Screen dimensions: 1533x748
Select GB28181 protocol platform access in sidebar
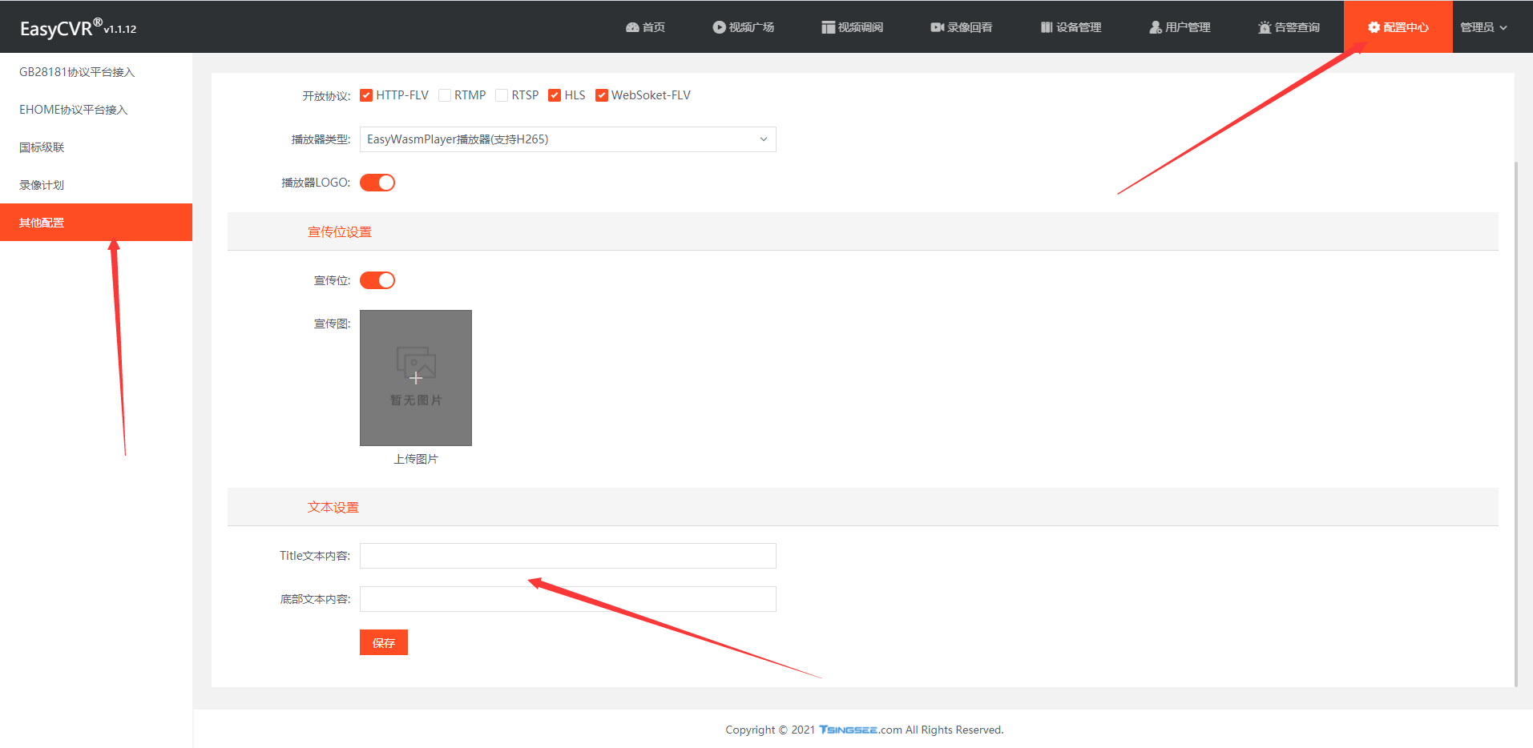[x=77, y=72]
